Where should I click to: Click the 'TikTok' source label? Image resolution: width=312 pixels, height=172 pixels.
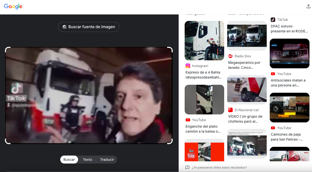coord(282,20)
